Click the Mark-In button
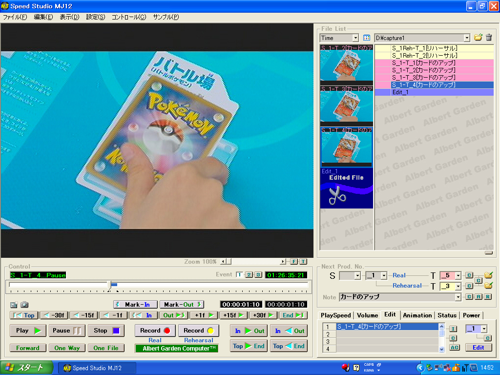The image size is (500, 375). [135, 305]
